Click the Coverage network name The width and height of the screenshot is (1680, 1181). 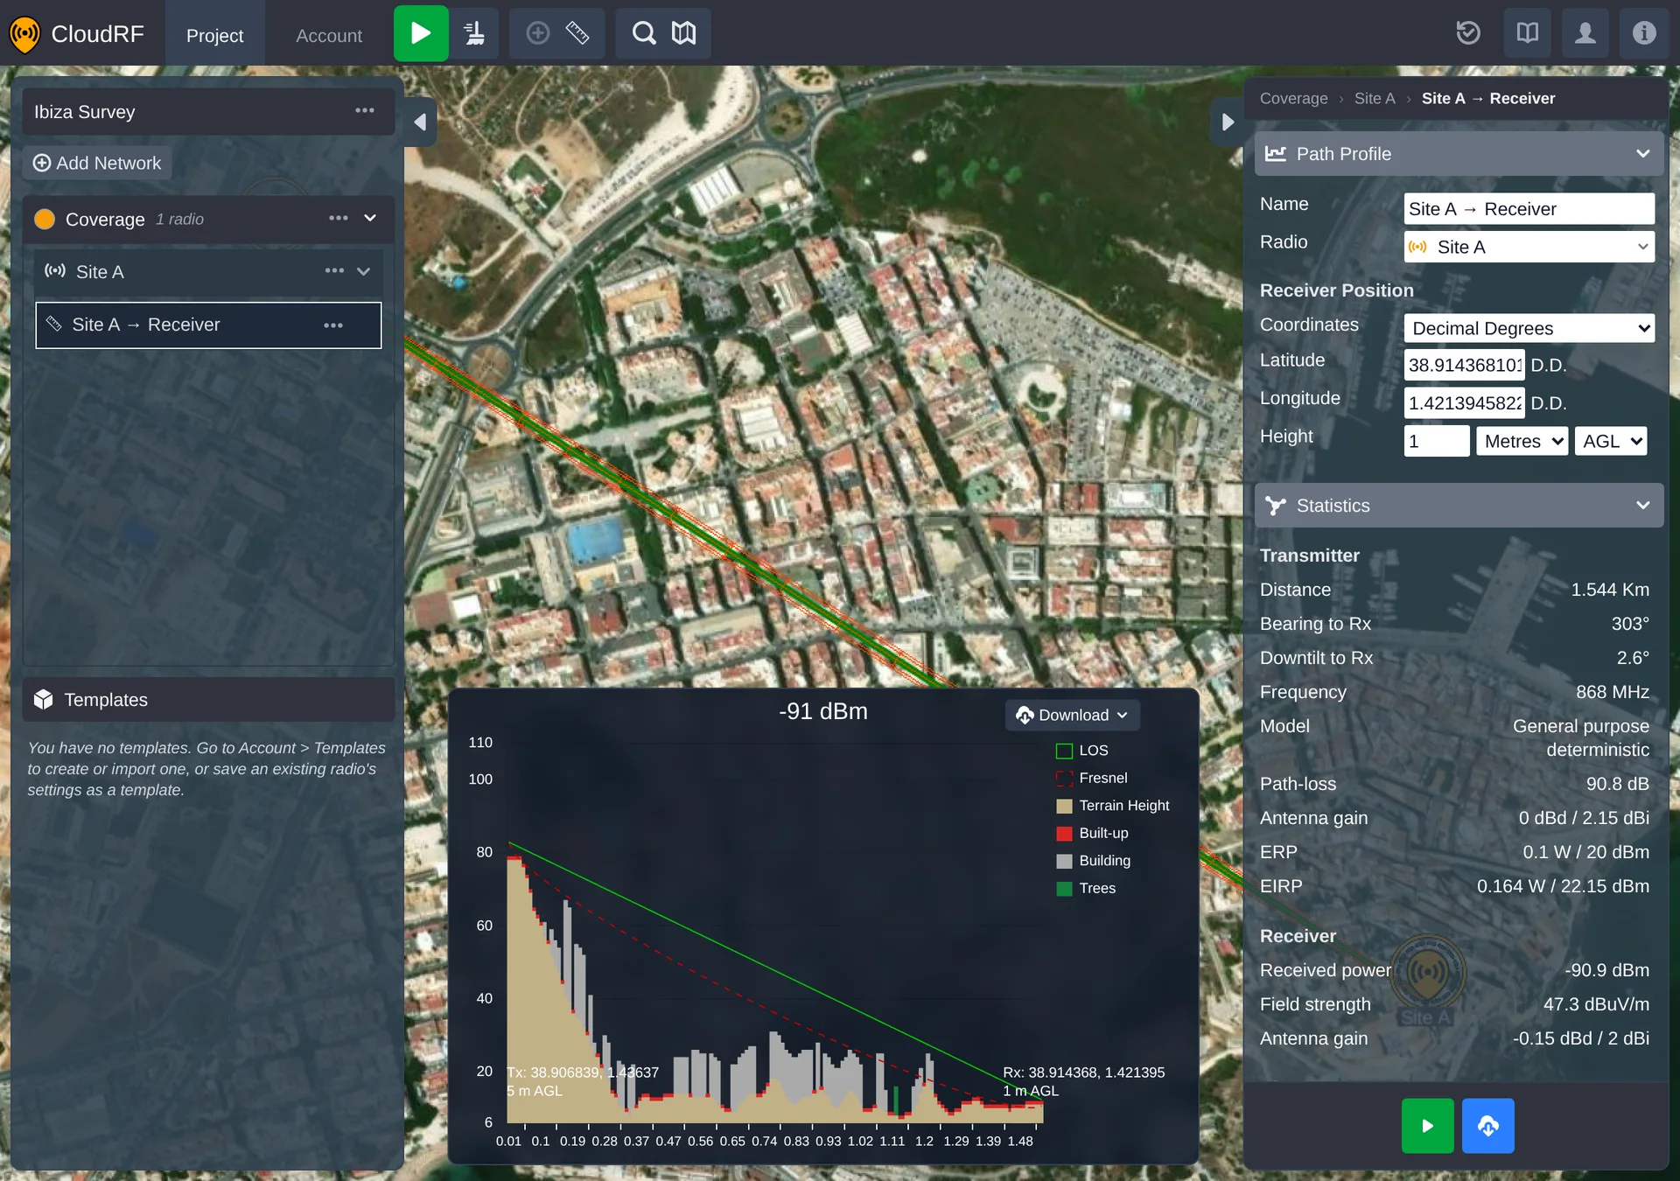[105, 220]
